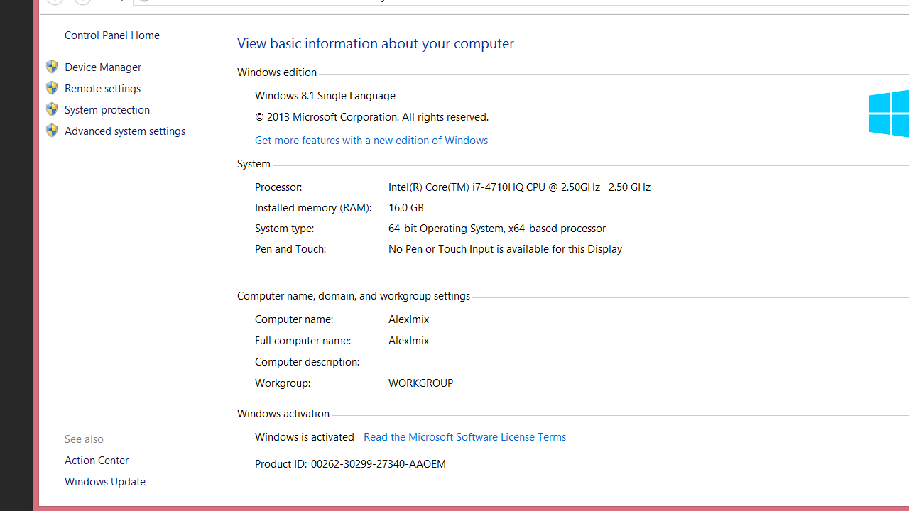Click 'Get more features with a new edition' link
Viewport: 909px width, 511px height.
pyautogui.click(x=371, y=141)
